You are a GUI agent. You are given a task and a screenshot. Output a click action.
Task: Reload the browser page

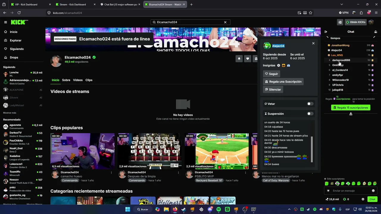pos(19,13)
